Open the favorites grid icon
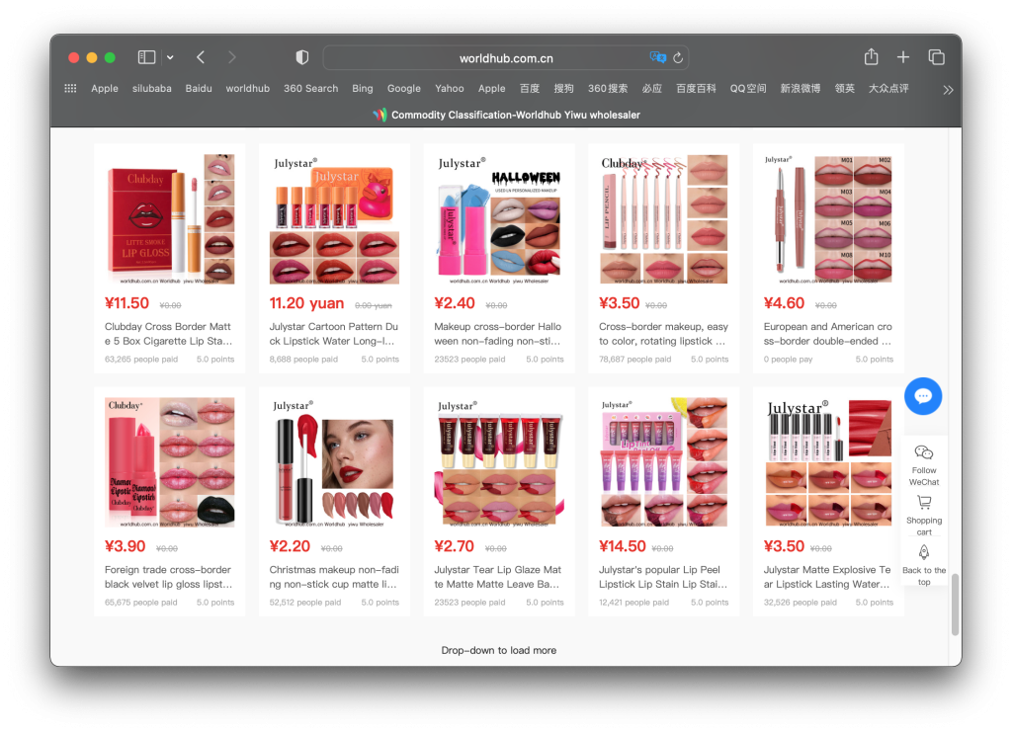This screenshot has width=1012, height=733. (x=70, y=88)
